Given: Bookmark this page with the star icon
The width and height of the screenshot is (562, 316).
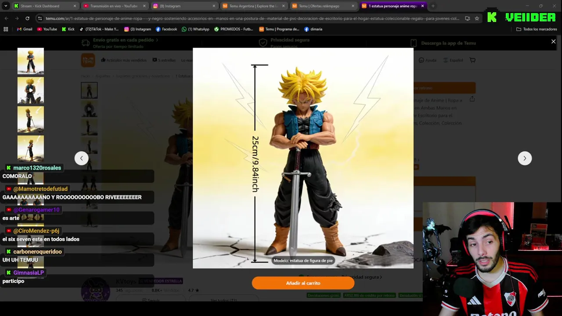Looking at the screenshot, I should coord(477,18).
